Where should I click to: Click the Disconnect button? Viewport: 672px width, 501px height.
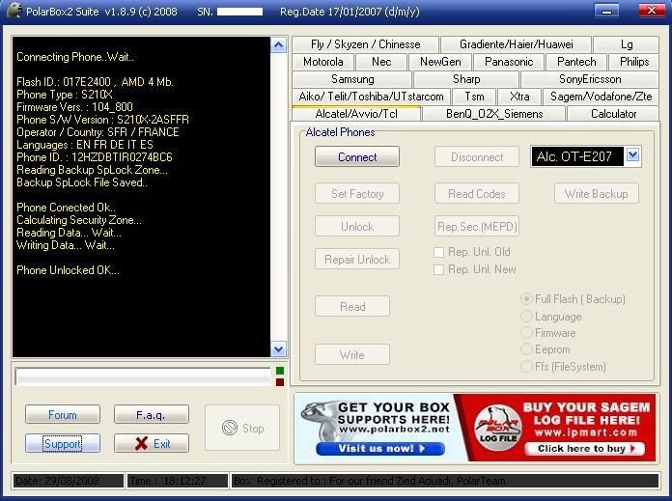click(477, 156)
